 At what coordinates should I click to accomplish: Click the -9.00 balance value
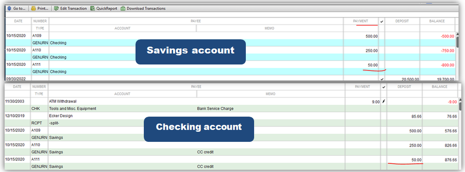click(x=452, y=102)
